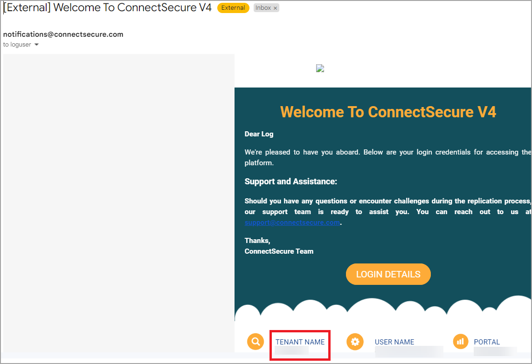Click the bar chart icon beside Portal
Viewport: 532px width, 364px height.
(x=460, y=342)
